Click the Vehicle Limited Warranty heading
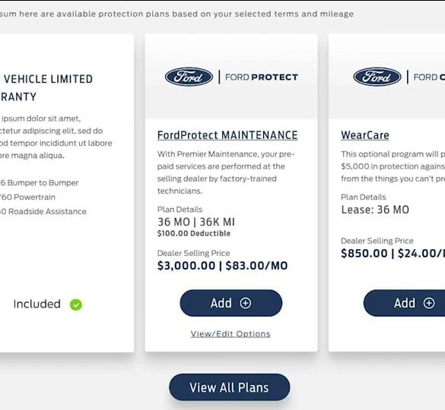Viewport: 445px width, 410px height. 46,88
